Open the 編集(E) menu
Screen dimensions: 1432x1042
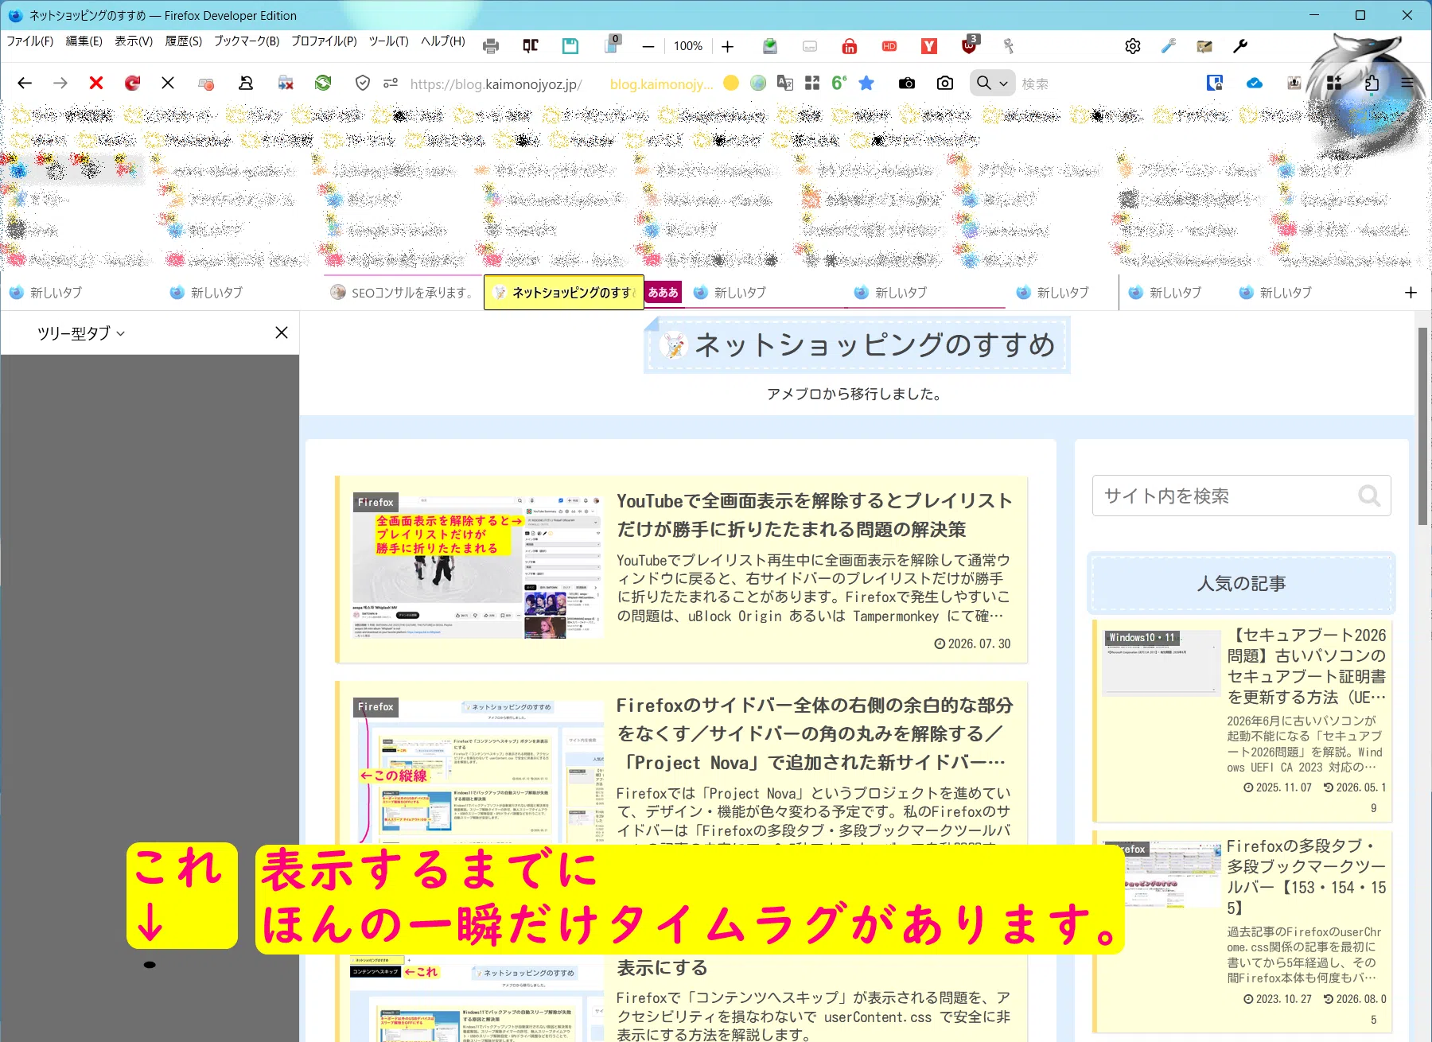(x=84, y=41)
